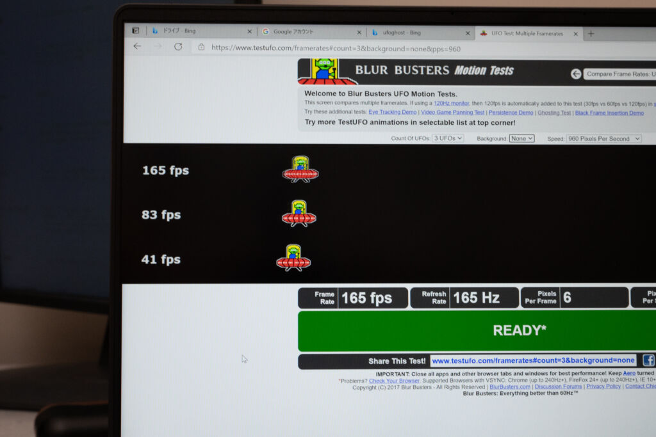Click the 83 fps row label
Image resolution: width=656 pixels, height=437 pixels.
click(161, 215)
